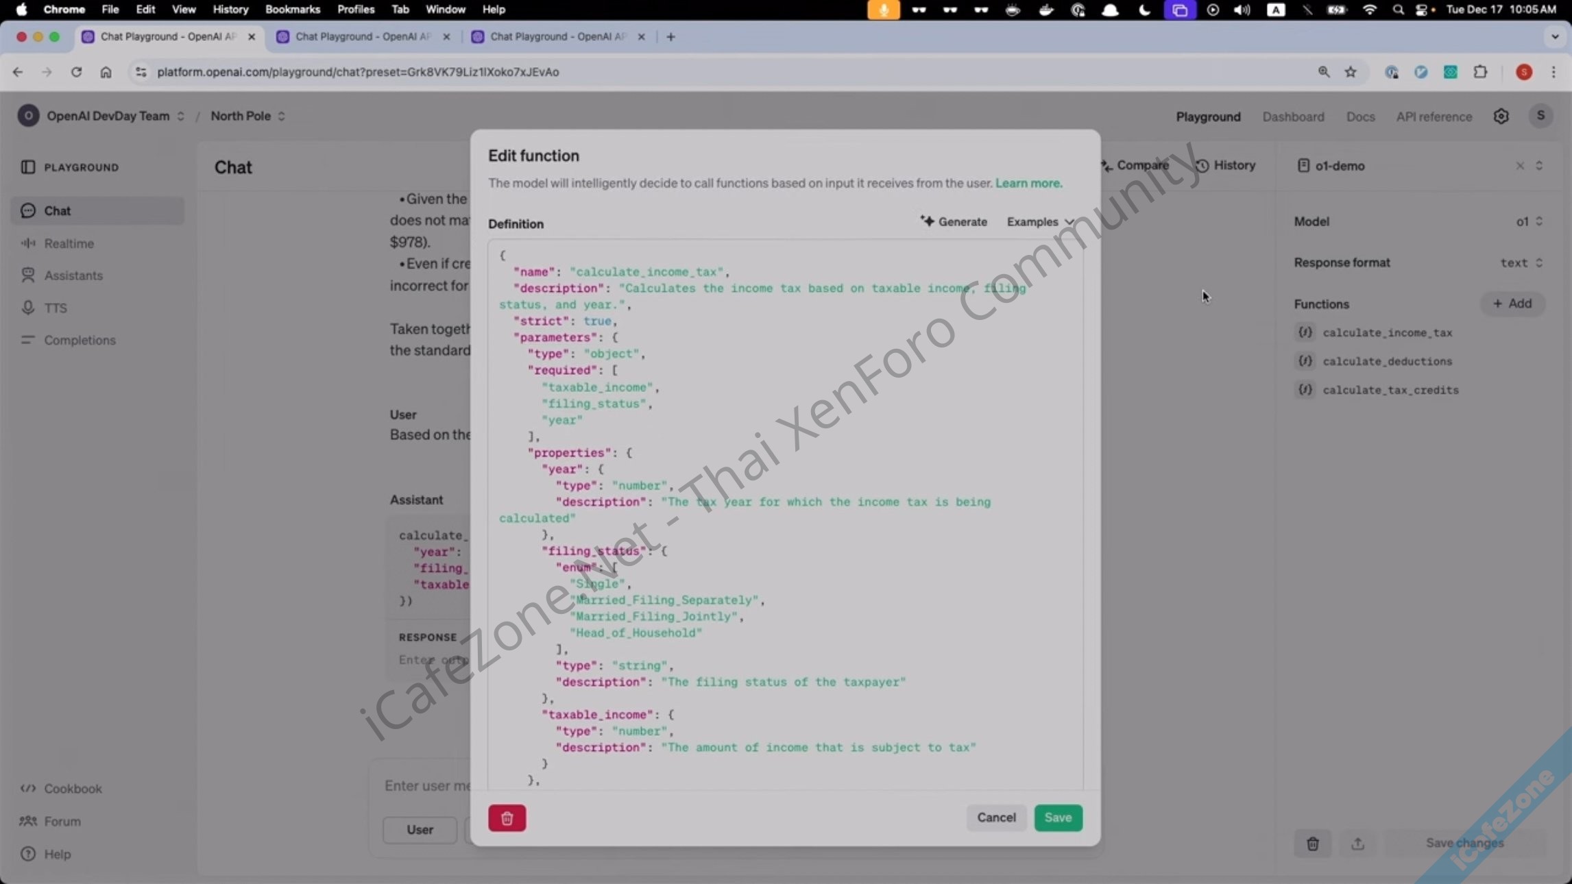Follow the Learn more link
The width and height of the screenshot is (1572, 884).
(x=1028, y=183)
